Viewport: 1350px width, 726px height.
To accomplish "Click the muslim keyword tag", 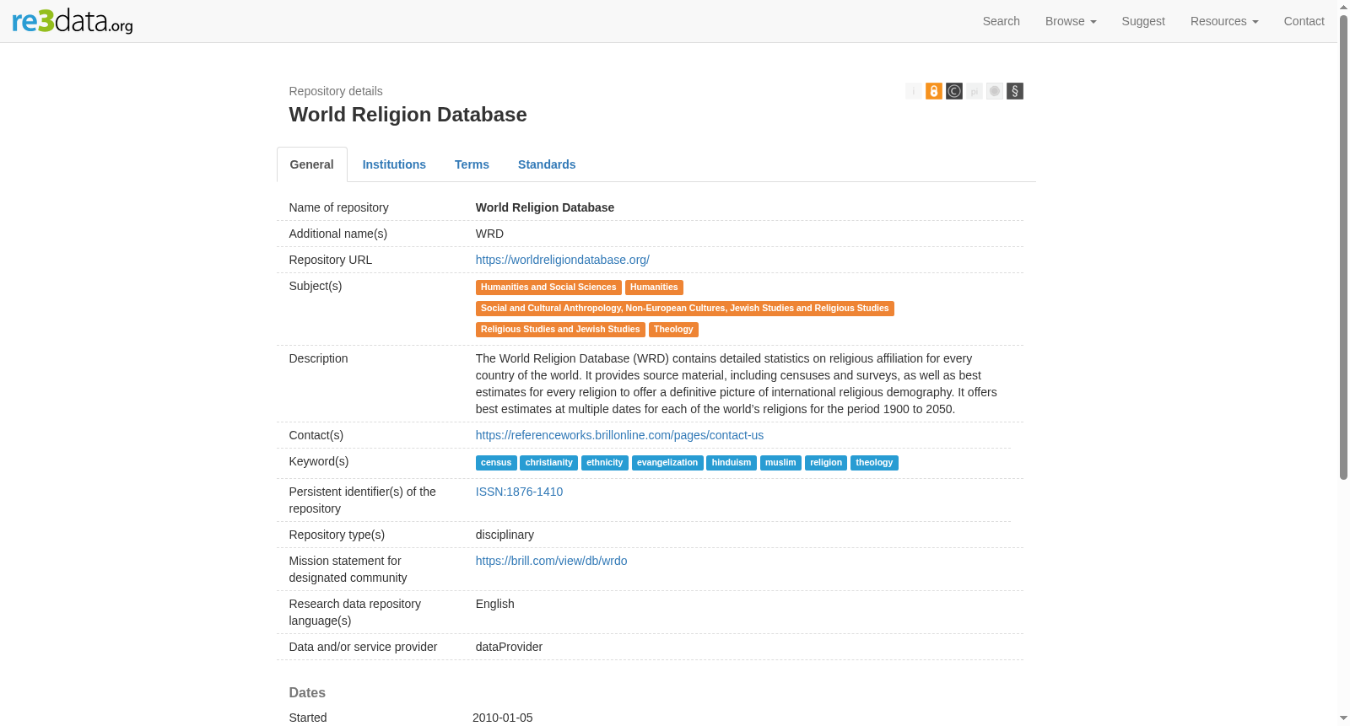I will click(780, 463).
